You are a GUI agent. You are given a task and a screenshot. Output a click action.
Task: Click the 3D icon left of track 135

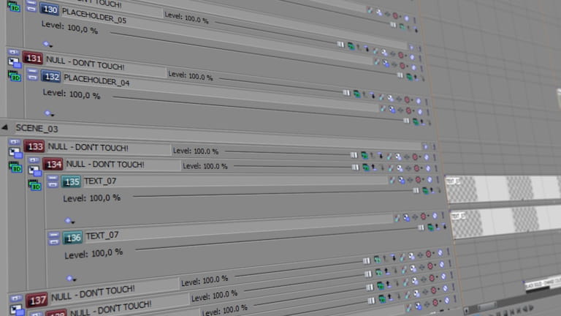[34, 185]
